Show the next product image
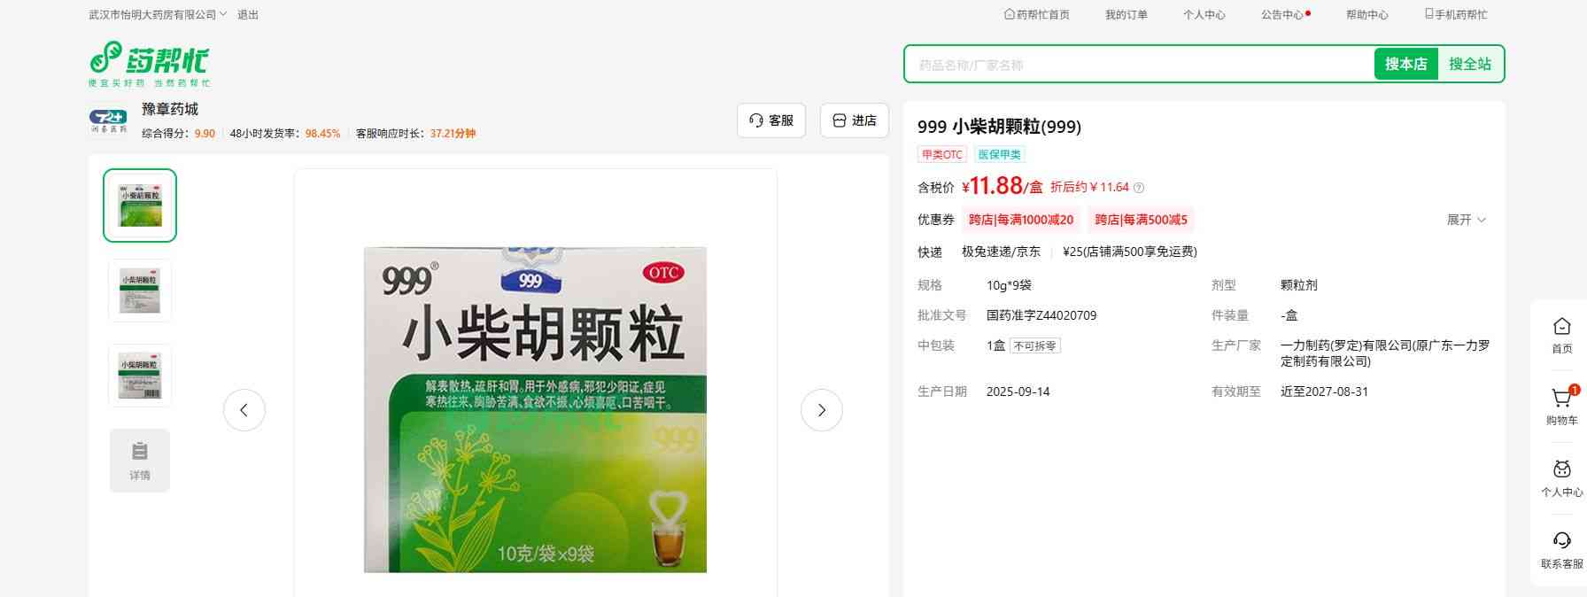The image size is (1587, 597). tap(821, 410)
